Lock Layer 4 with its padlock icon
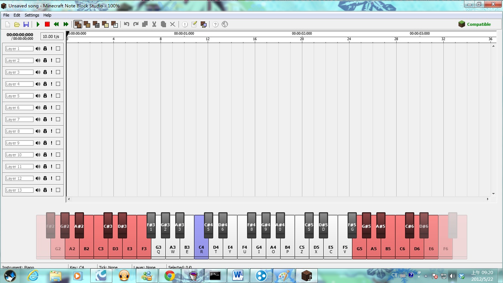 pos(45,84)
